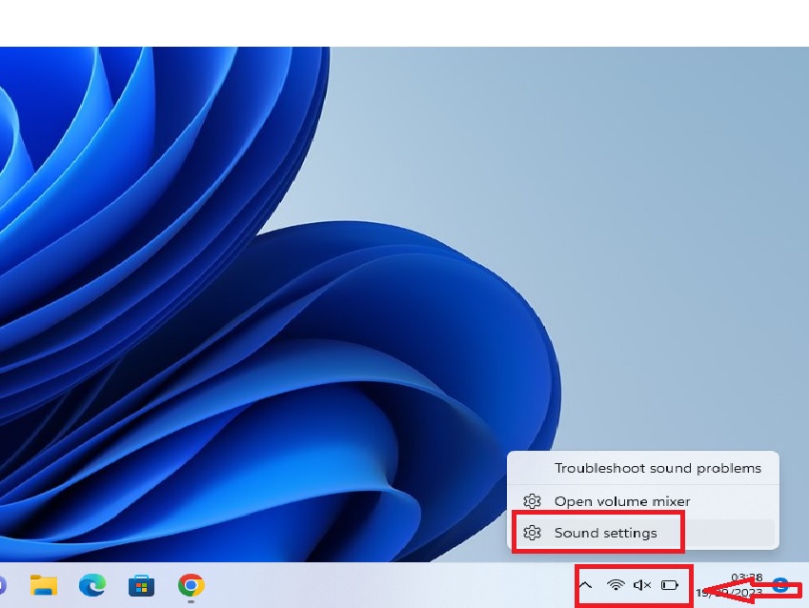Click the gear icon beside Sound settings

533,533
